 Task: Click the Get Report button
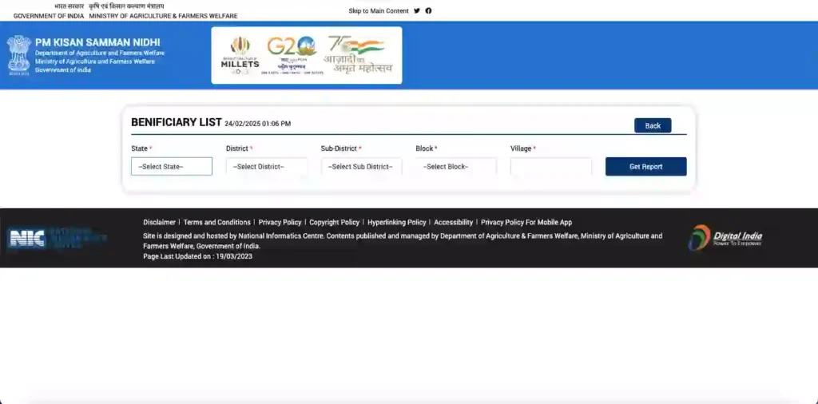645,167
